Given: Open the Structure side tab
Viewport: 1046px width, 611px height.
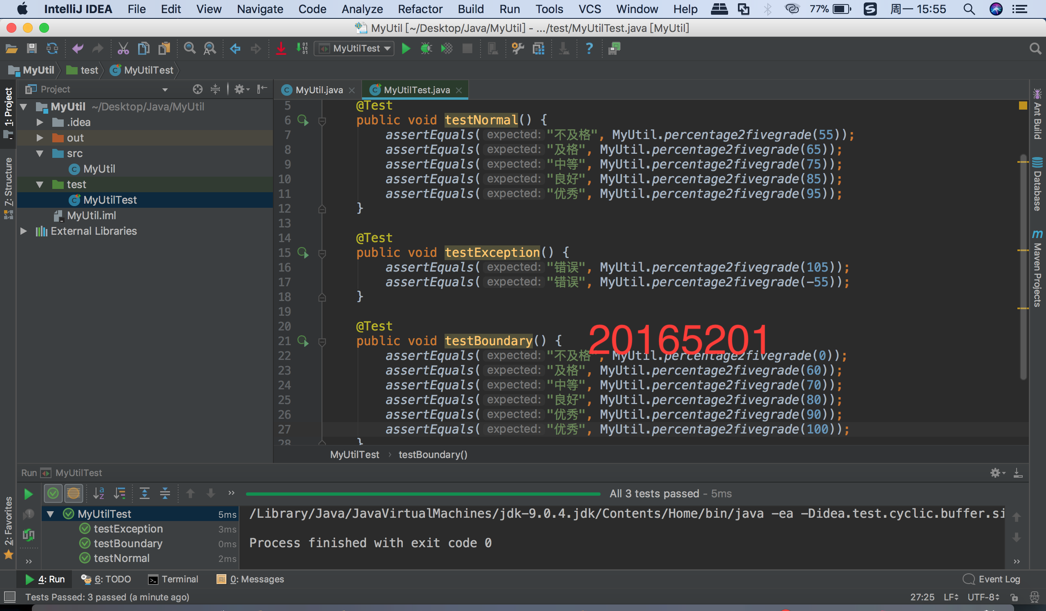Looking at the screenshot, I should 8,188.
